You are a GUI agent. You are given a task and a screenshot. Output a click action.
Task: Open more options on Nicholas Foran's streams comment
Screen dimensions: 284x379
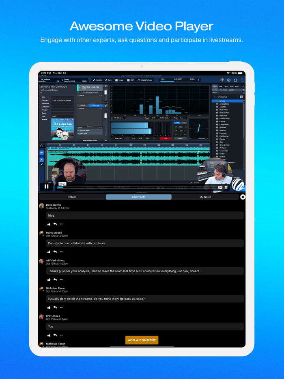coord(61,308)
